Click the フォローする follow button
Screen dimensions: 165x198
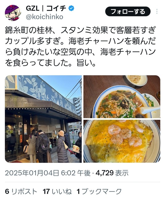click(128, 11)
